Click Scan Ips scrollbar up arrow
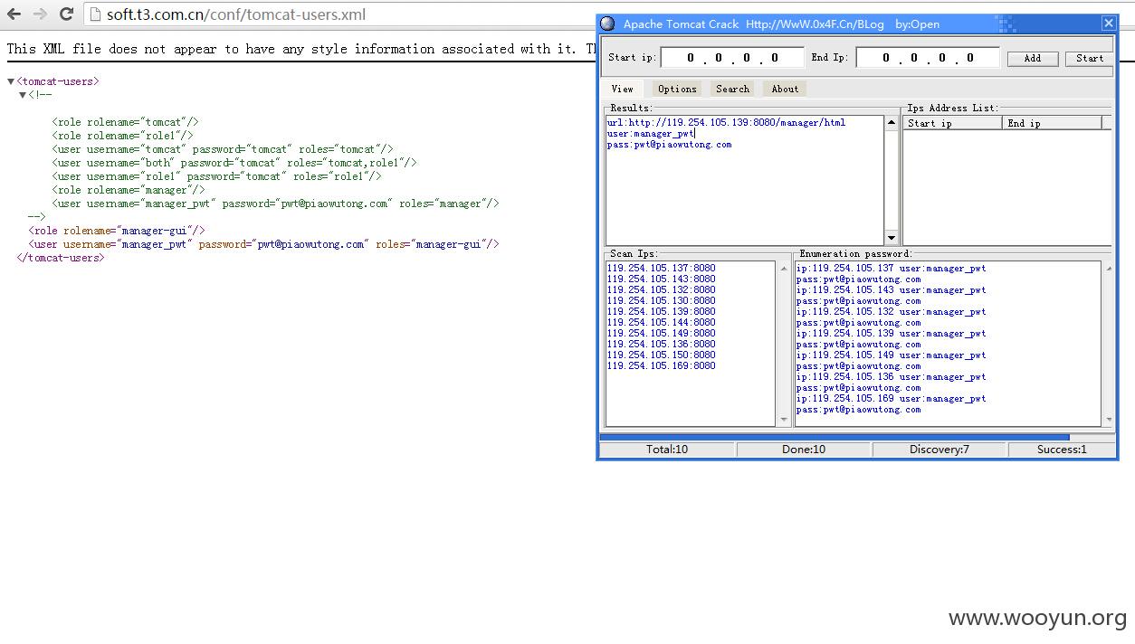 pos(783,268)
